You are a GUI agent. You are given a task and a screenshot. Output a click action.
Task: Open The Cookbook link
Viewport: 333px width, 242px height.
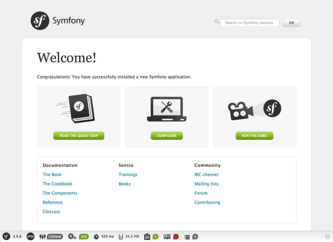point(58,184)
